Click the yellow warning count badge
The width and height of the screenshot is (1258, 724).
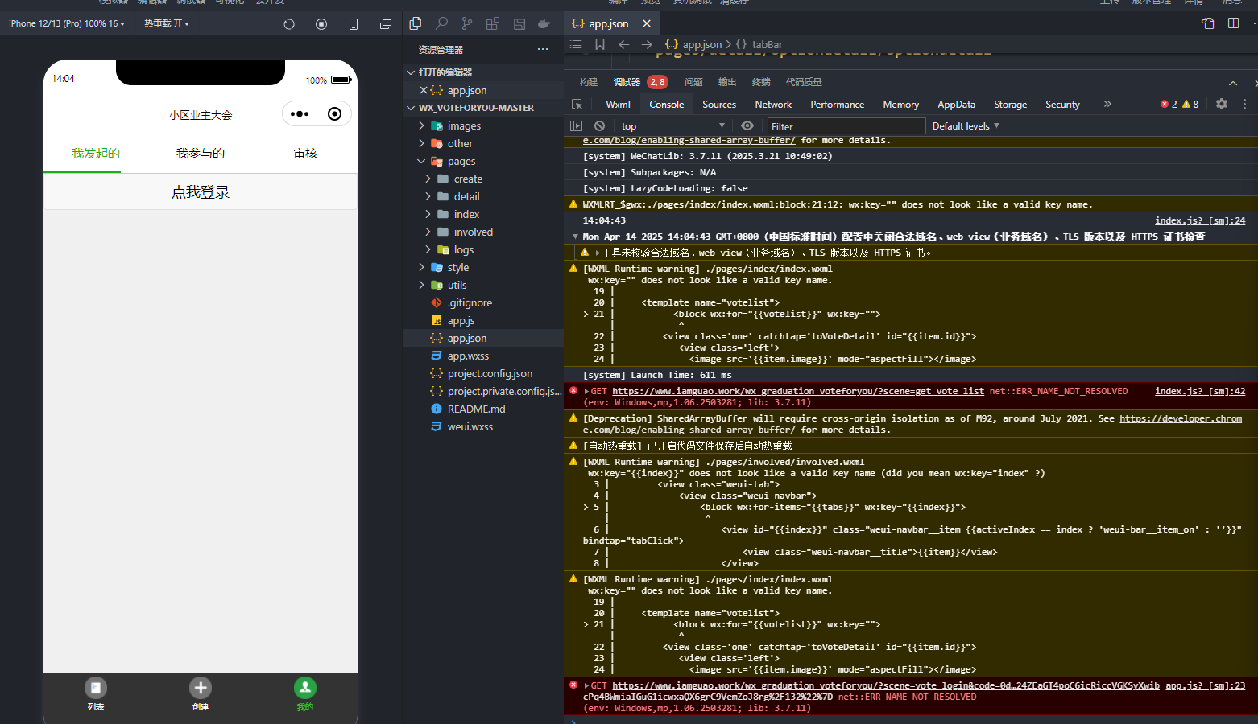click(1190, 104)
